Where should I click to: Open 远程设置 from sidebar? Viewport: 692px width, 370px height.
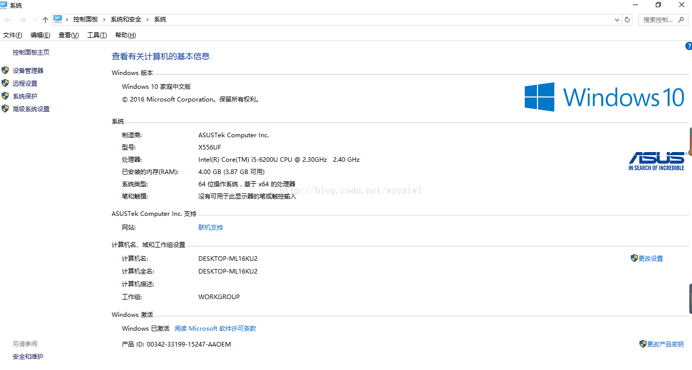[x=25, y=84]
